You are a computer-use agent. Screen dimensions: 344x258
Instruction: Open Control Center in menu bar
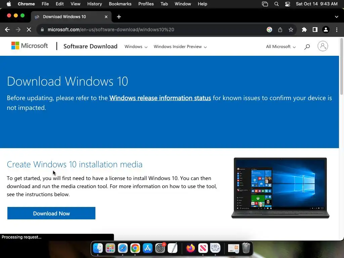[x=288, y=4]
